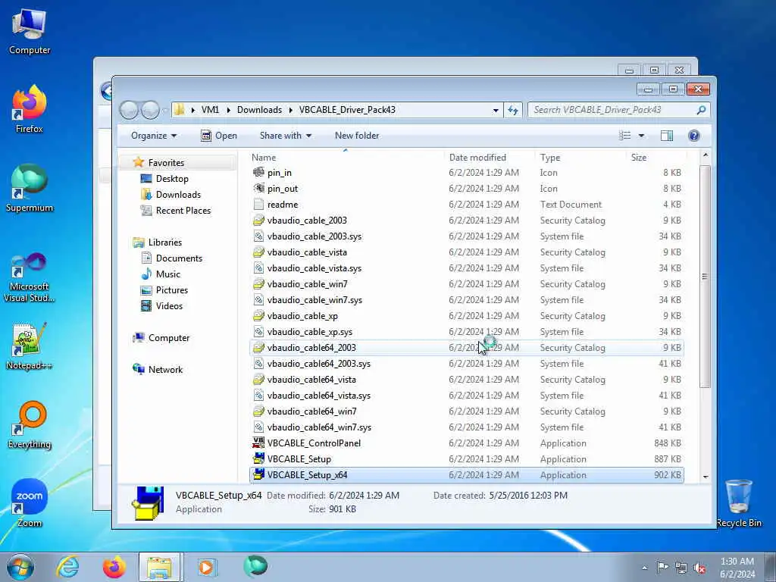Open Desktop under Favorites
776x582 pixels.
[x=172, y=179]
